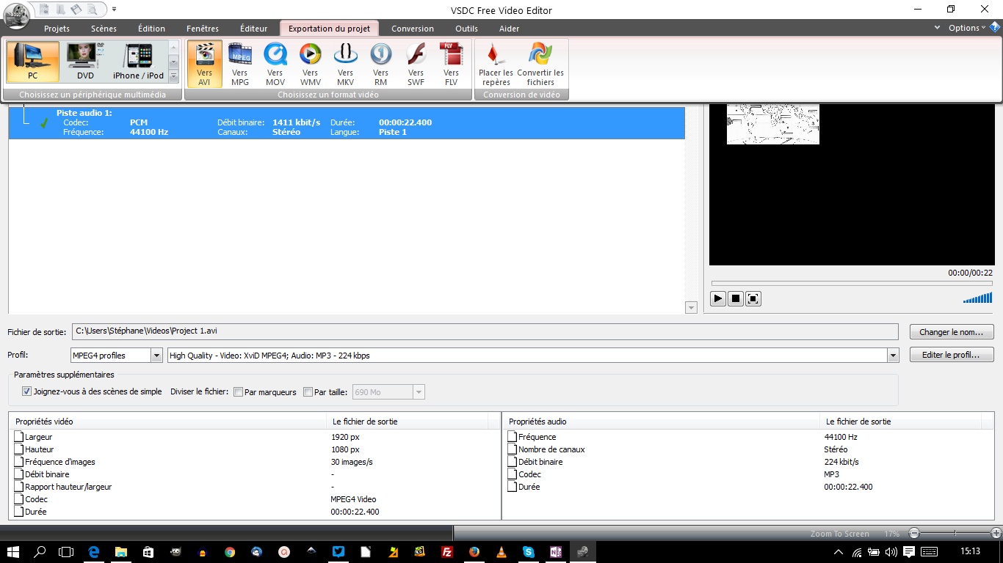
Task: Show next row of multimedia devices
Action: point(174,62)
